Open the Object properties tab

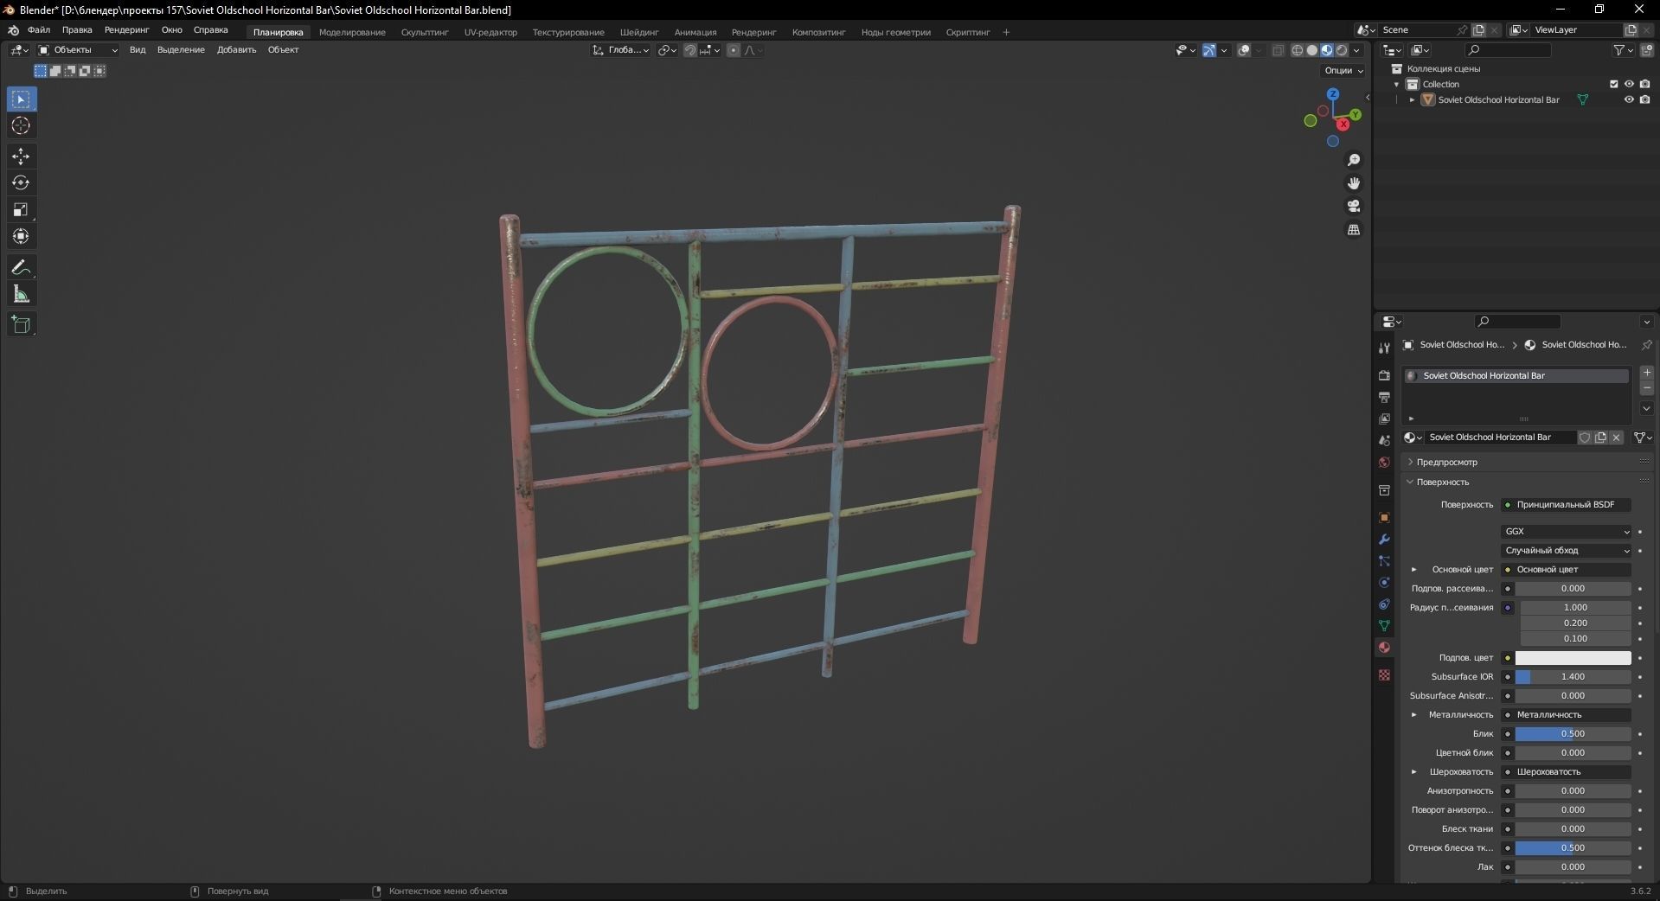[x=1384, y=517]
